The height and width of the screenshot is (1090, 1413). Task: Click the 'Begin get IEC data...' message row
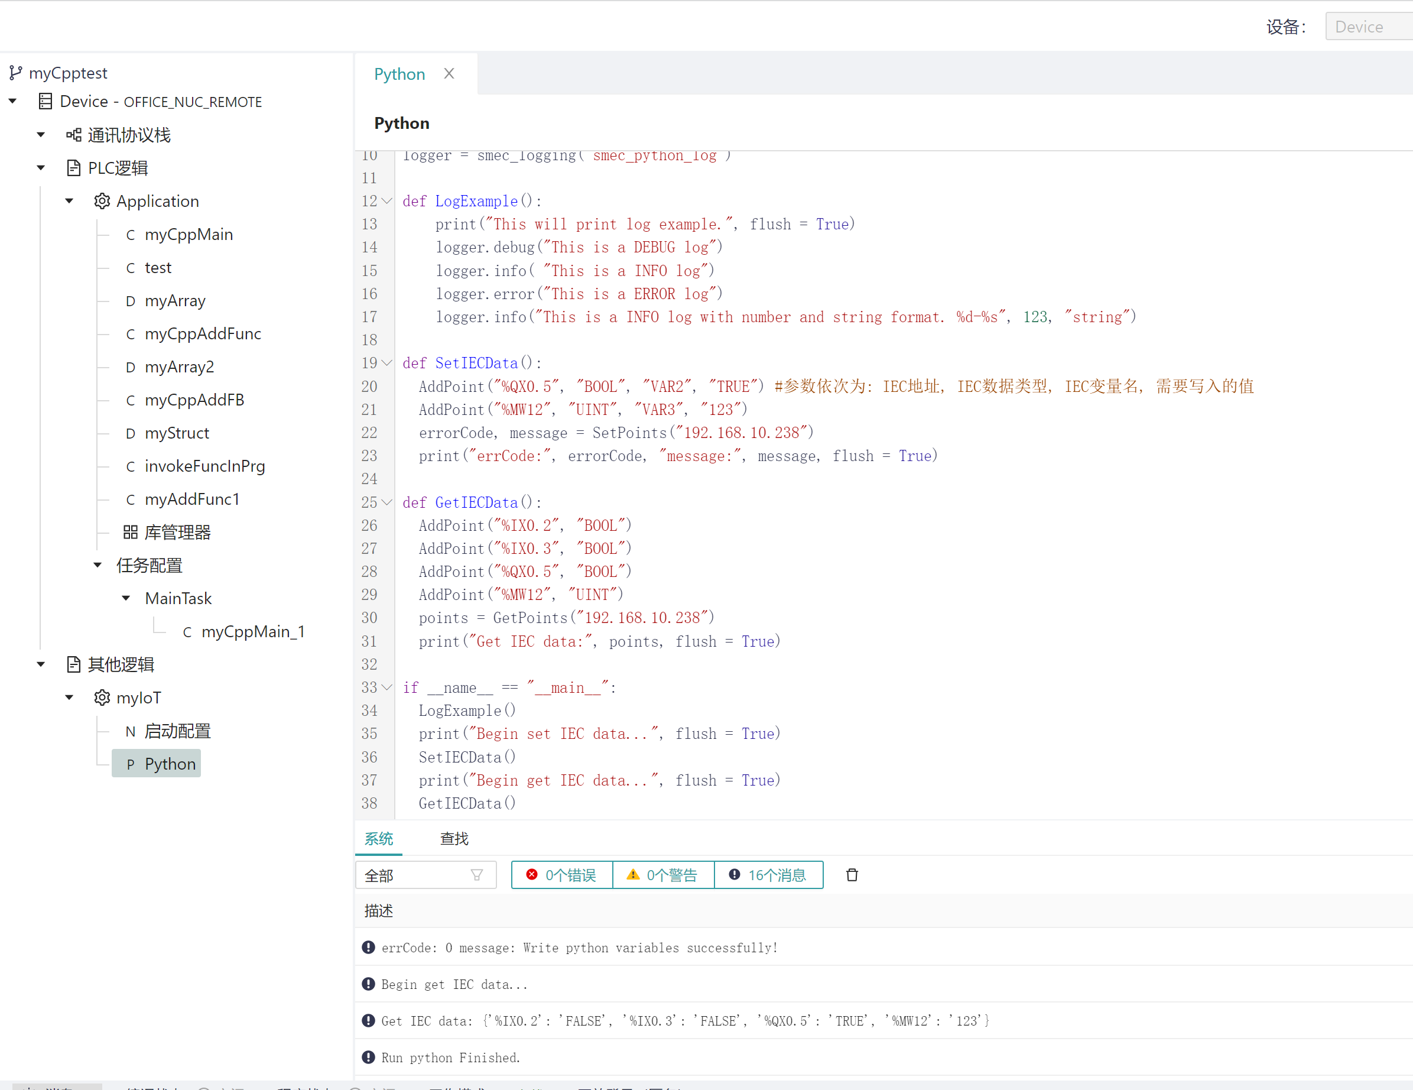tap(883, 984)
